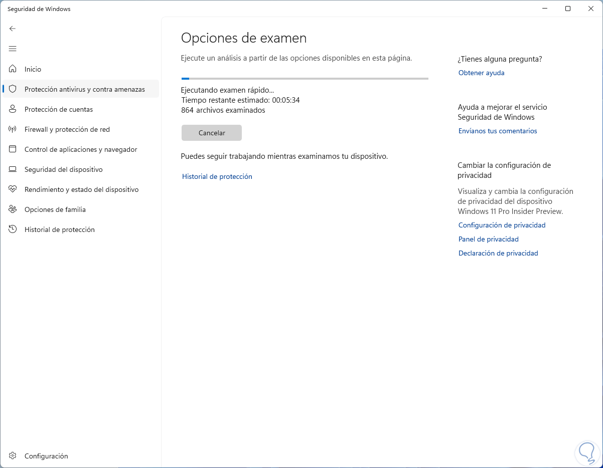
Task: Open Historial de protección link under scan
Action: [x=217, y=176]
